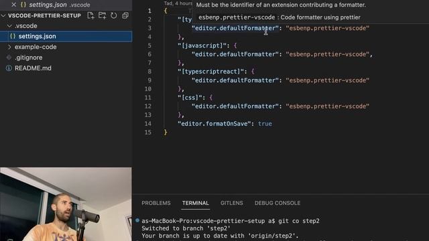Switch to the TERMINAL panel tab
Screen dimensions: 429x241
(195, 203)
